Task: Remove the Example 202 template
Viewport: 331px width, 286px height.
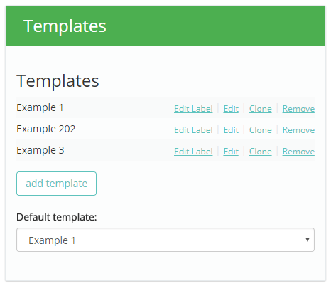Action: click(298, 130)
